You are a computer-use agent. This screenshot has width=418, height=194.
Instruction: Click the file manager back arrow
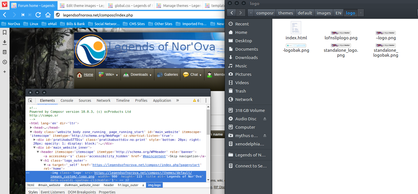pyautogui.click(x=232, y=13)
